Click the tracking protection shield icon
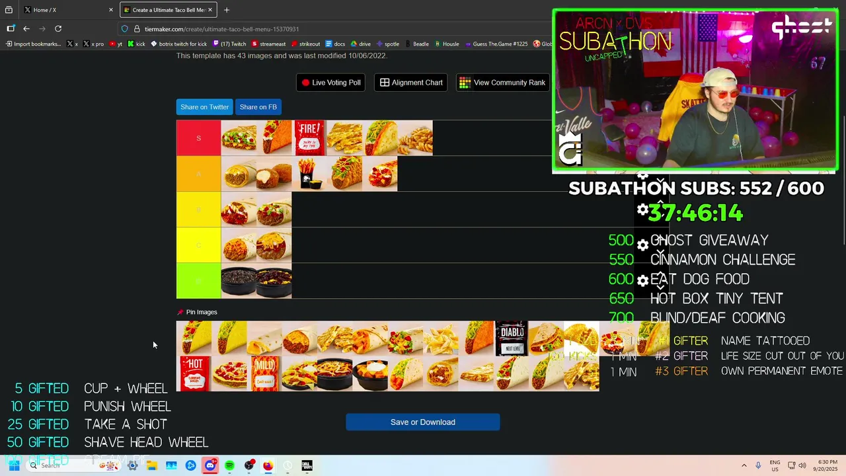 [x=124, y=29]
